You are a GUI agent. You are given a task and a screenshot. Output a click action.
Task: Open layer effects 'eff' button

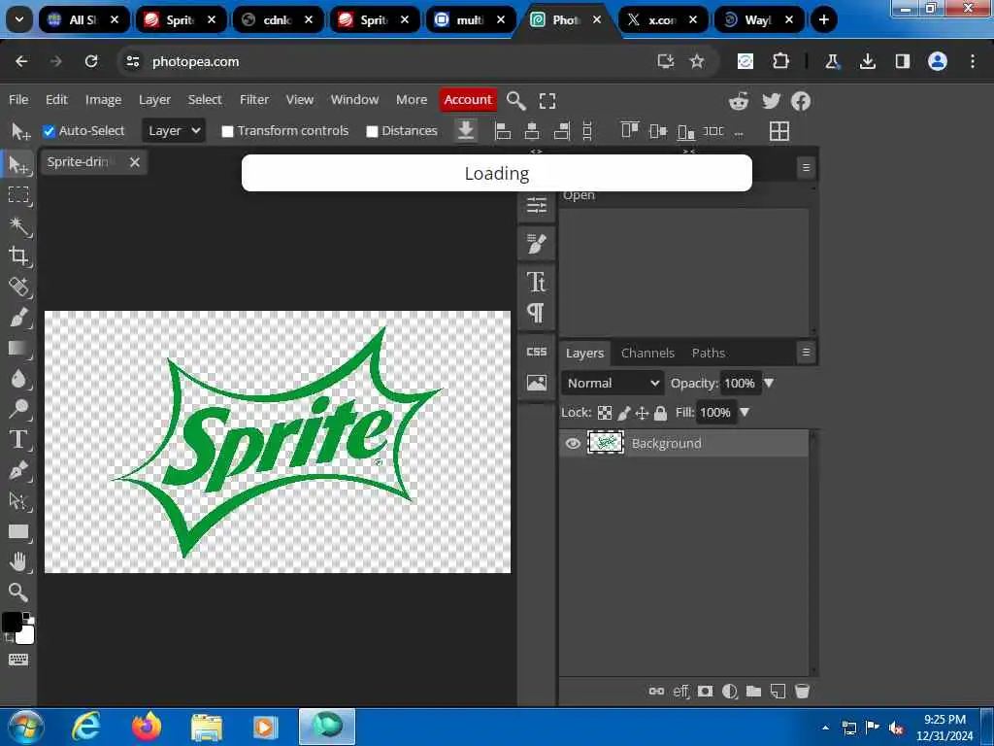pyautogui.click(x=680, y=691)
